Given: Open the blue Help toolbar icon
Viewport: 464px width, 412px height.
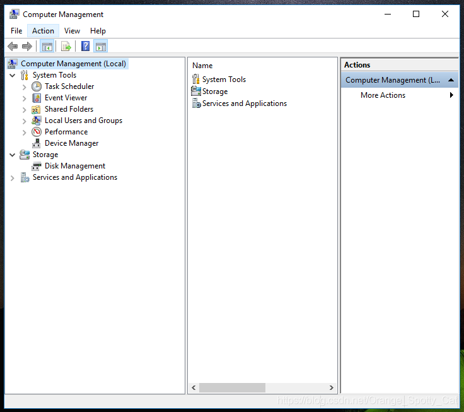Looking at the screenshot, I should [85, 46].
